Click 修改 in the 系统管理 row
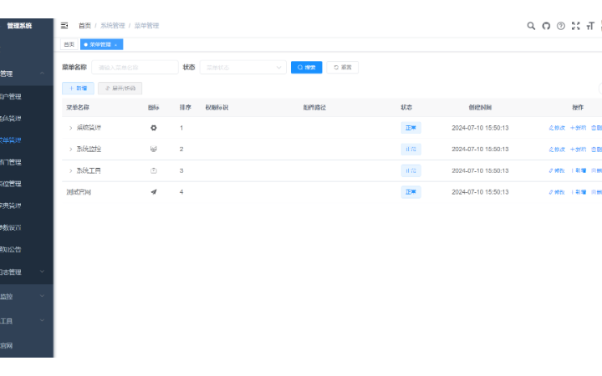This screenshot has height=376, width=602. (x=557, y=128)
